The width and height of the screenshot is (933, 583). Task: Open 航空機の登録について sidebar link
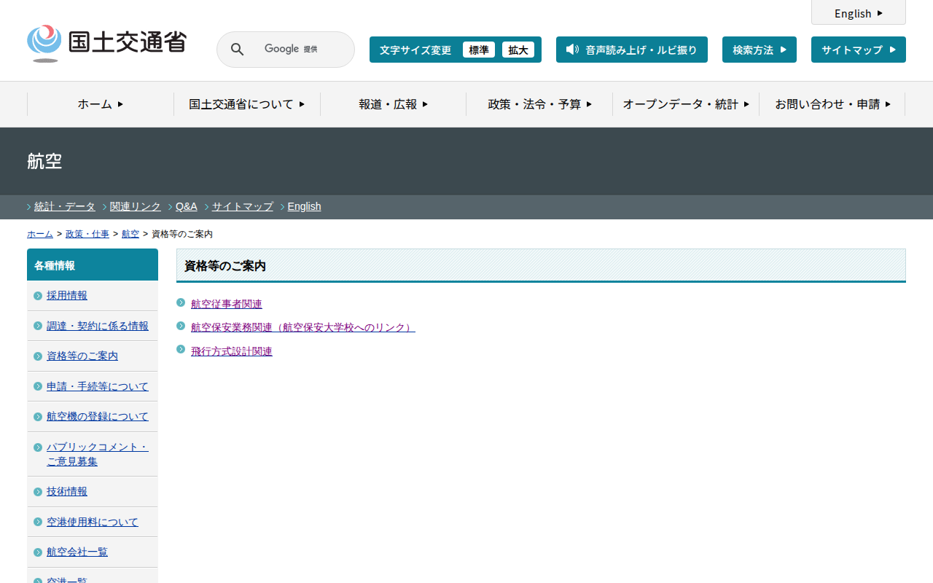tap(97, 416)
